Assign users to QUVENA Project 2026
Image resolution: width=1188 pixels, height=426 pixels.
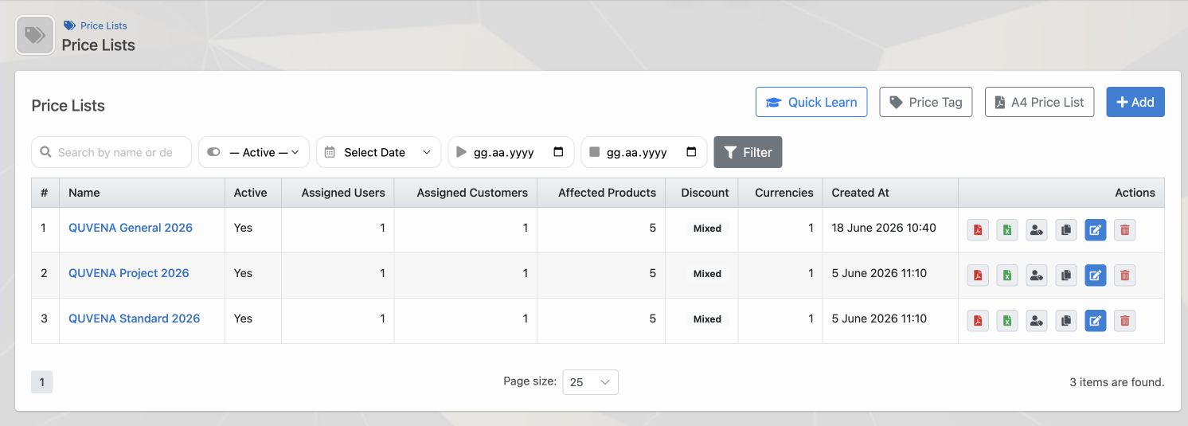[x=1037, y=276]
